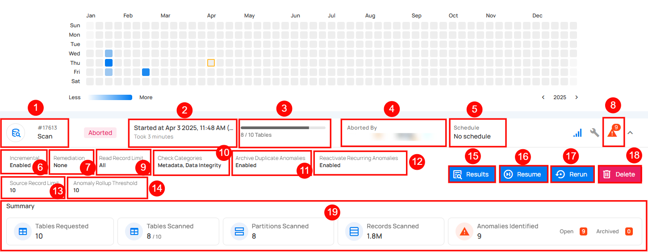This screenshot has height=252, width=648.
Task: Click the Tables Requested summary icon
Action: pos(22,231)
